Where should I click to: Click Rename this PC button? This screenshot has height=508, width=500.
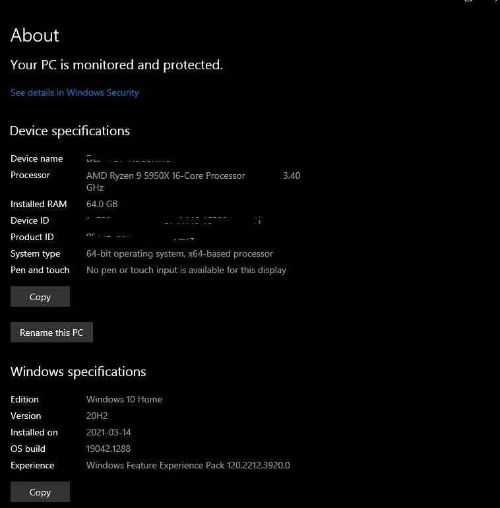pyautogui.click(x=52, y=332)
